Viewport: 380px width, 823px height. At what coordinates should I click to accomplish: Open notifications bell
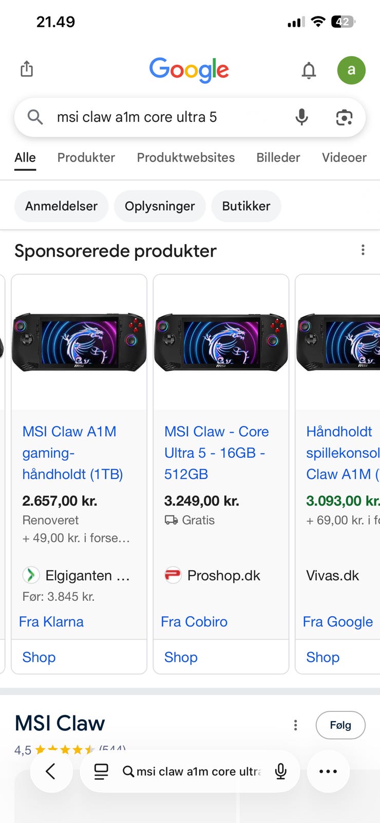309,70
